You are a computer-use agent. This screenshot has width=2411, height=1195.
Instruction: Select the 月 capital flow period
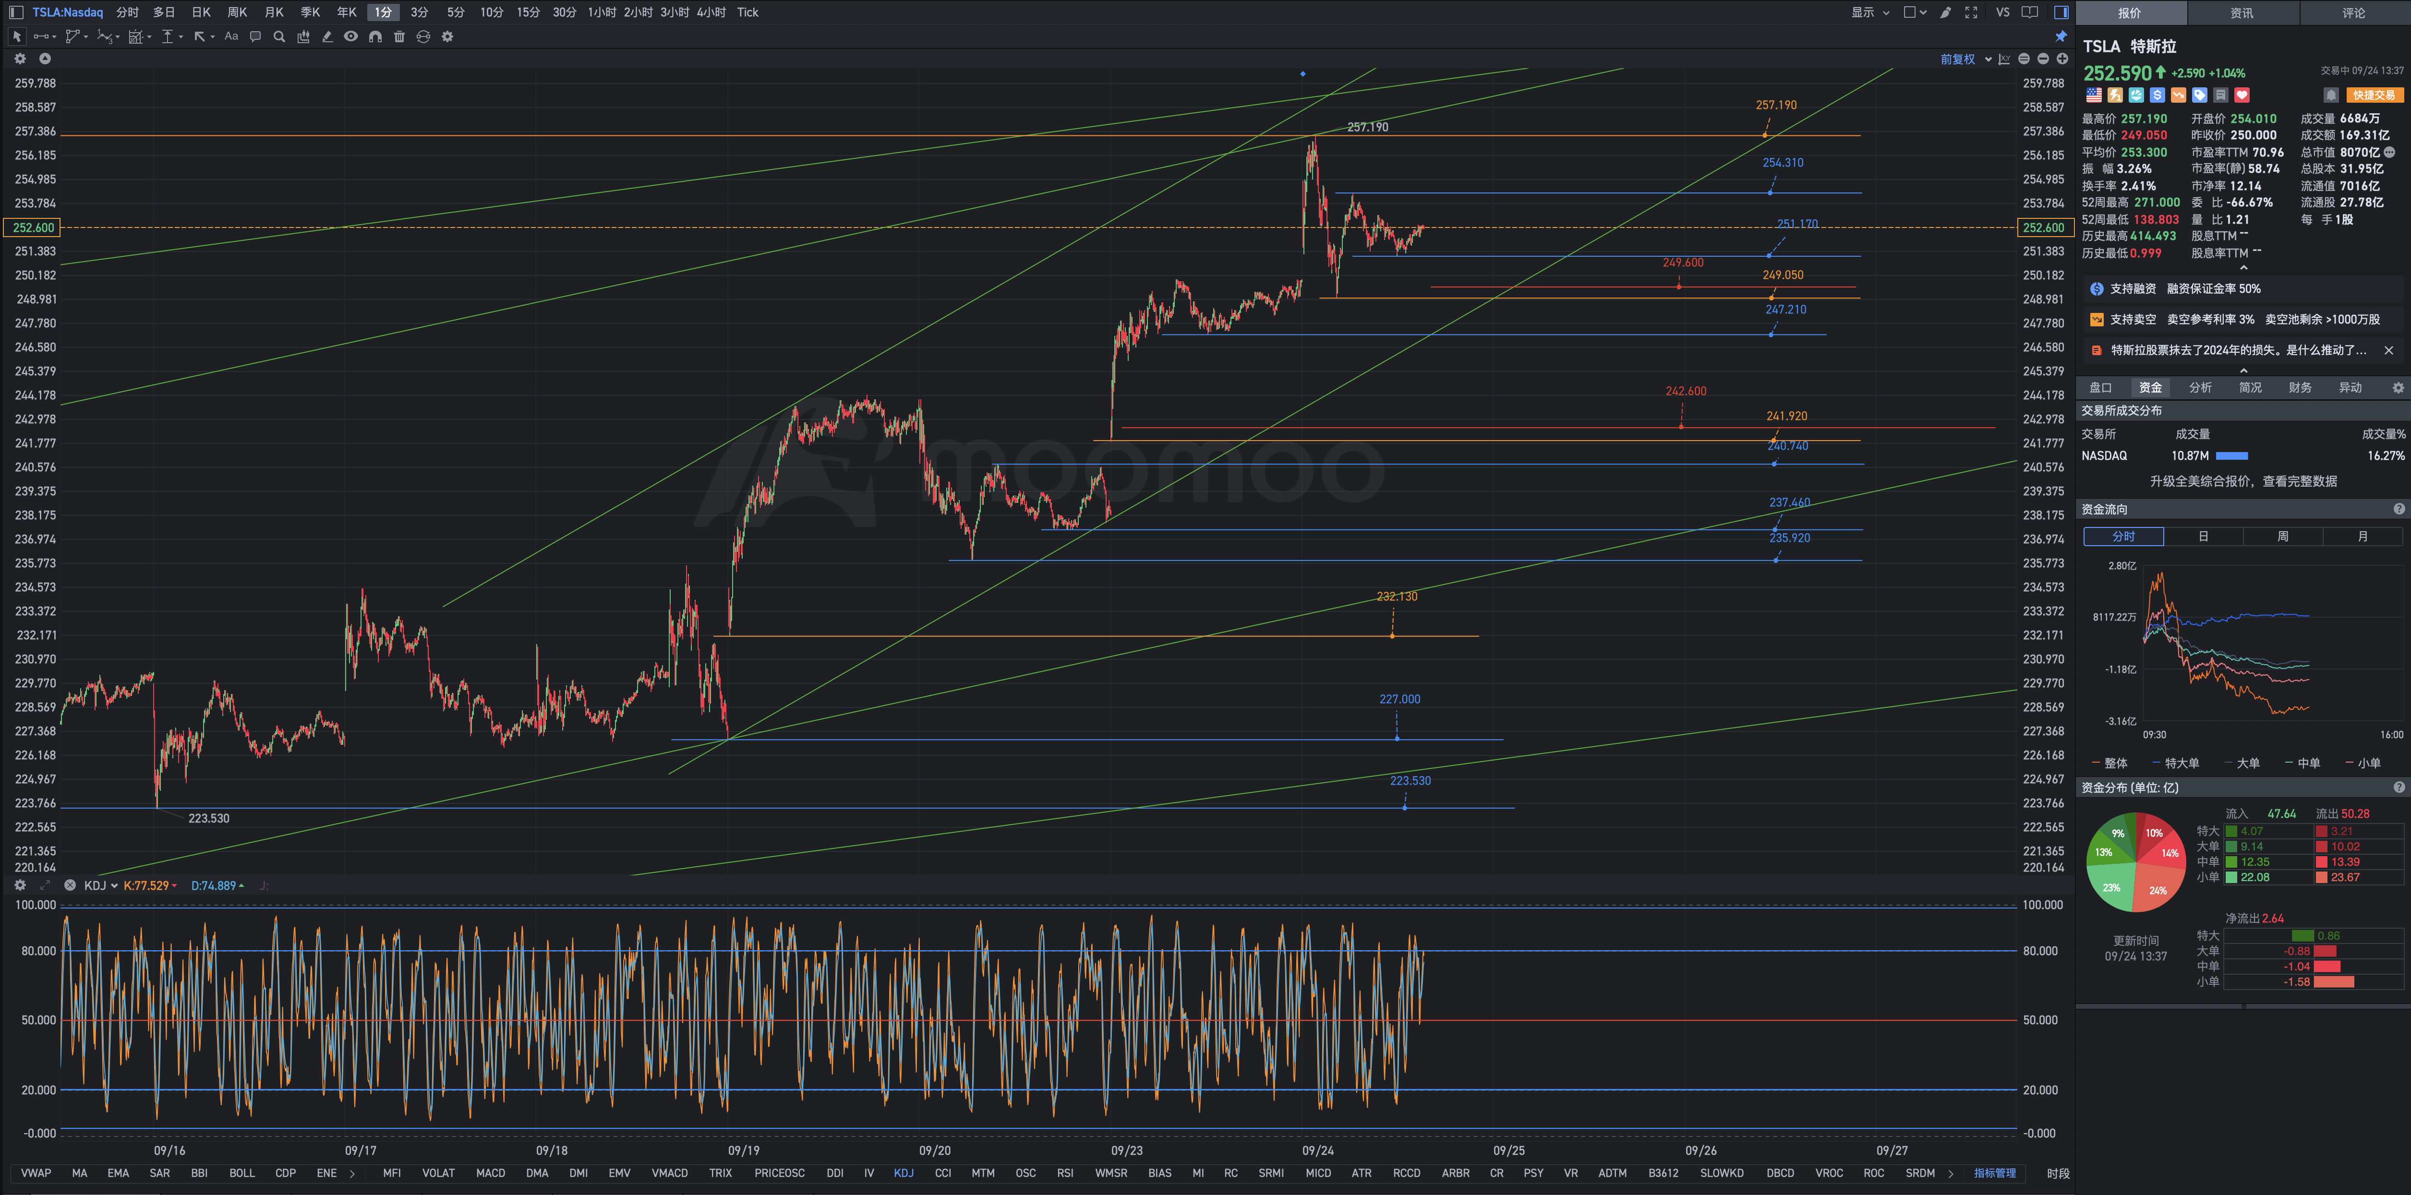click(x=2363, y=536)
